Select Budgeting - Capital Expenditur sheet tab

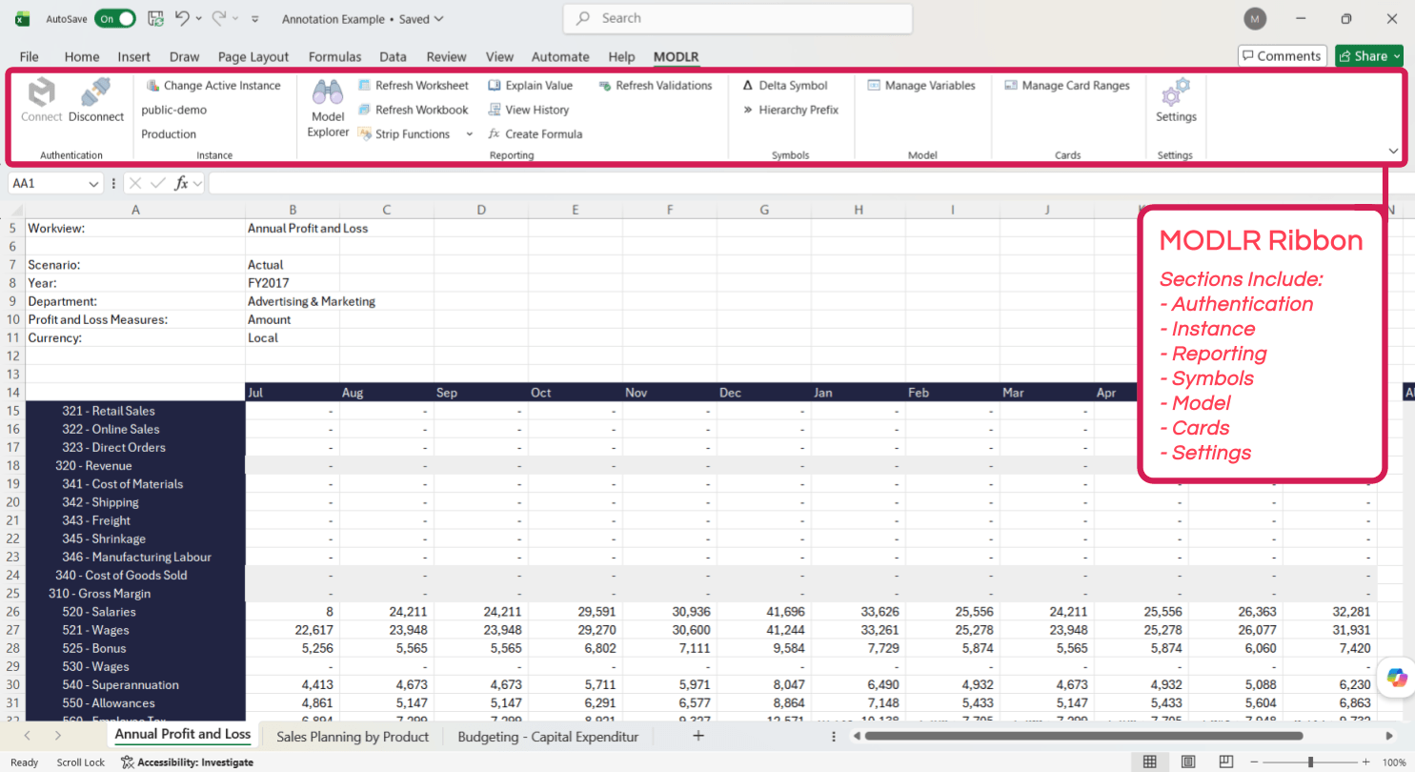(x=548, y=737)
